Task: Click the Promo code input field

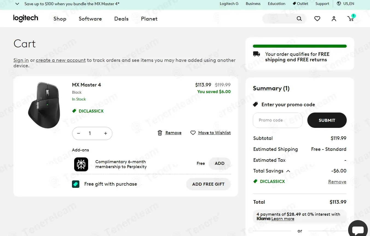Action: point(277,120)
